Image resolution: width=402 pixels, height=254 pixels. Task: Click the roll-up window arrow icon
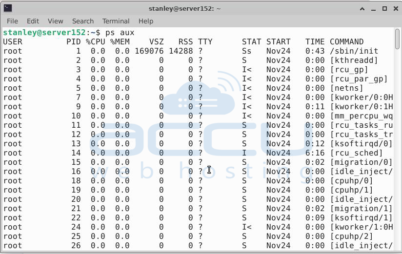click(x=362, y=9)
